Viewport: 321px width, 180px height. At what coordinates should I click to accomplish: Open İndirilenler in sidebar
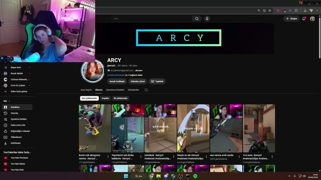point(17,143)
